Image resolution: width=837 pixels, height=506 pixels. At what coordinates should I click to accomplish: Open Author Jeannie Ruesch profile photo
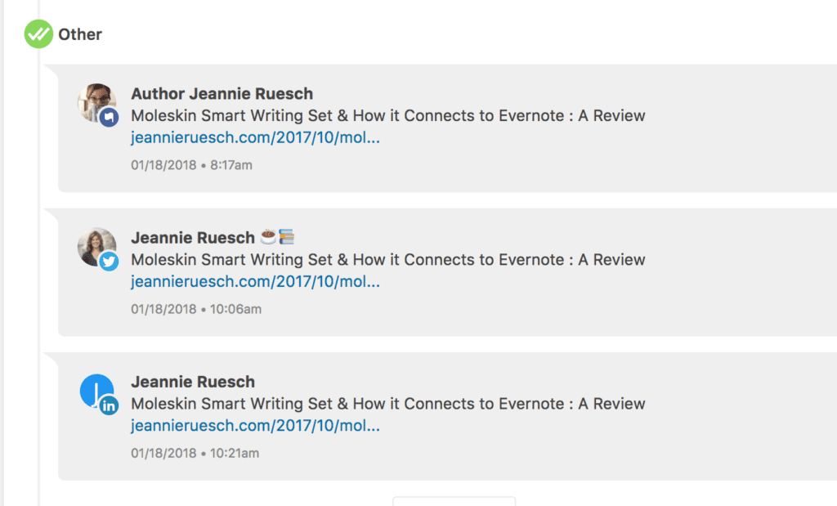pos(96,102)
